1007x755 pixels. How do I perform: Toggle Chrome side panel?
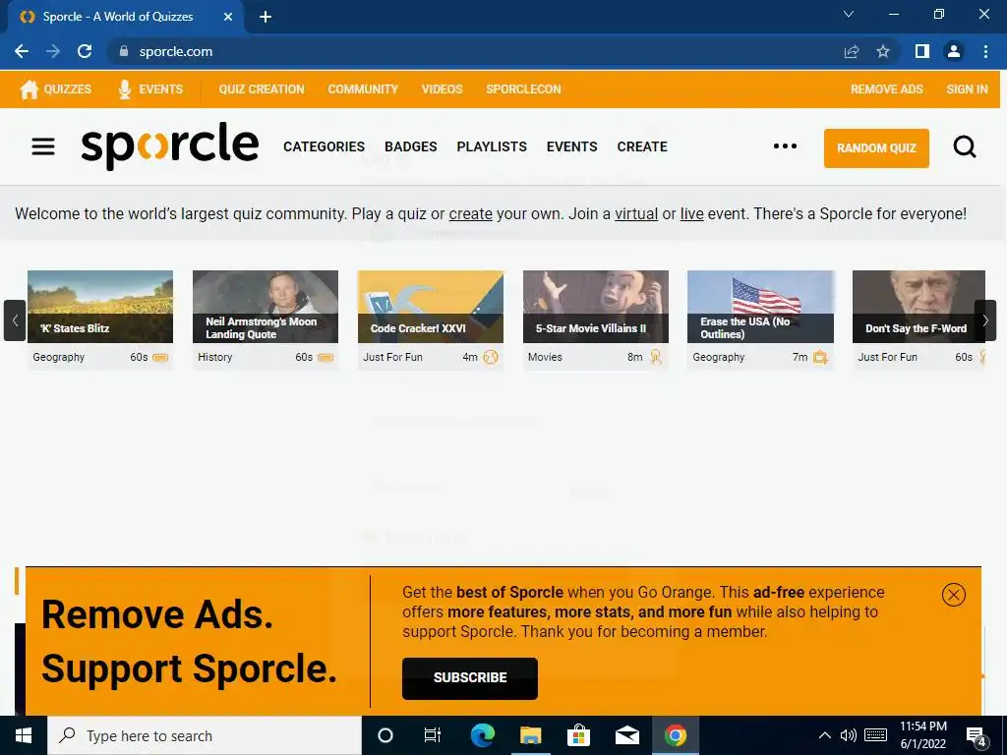coord(922,51)
